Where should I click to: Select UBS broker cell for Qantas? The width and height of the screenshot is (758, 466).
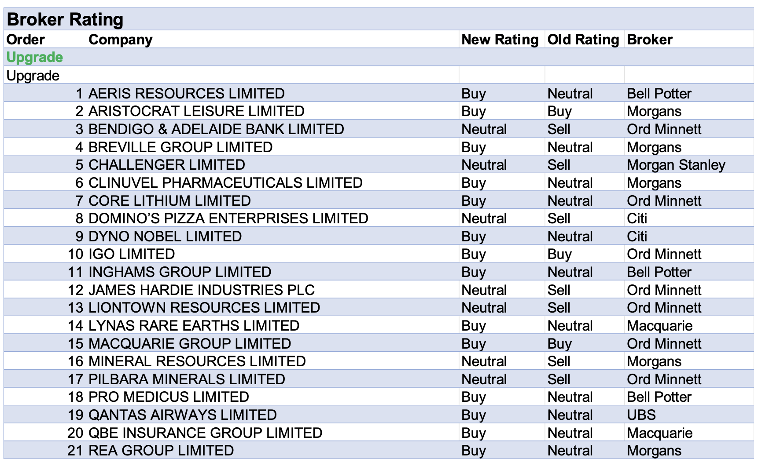click(641, 415)
